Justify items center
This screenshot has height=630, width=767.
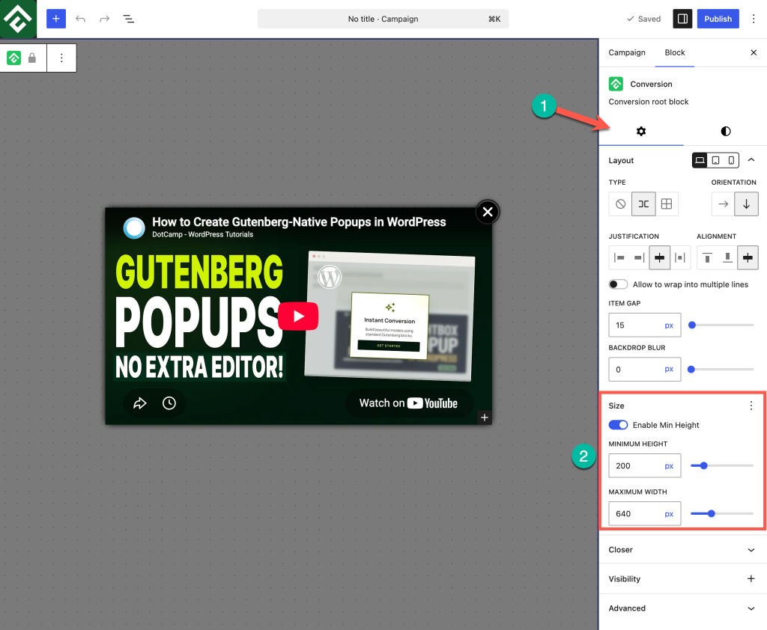point(659,257)
